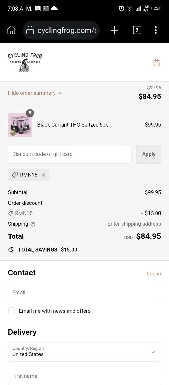The width and height of the screenshot is (169, 385).
Task: Open the tab switcher showing 2 tabs
Action: coord(137,30)
